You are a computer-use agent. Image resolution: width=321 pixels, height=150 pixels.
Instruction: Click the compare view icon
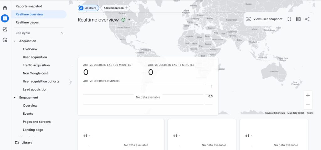coord(298,19)
